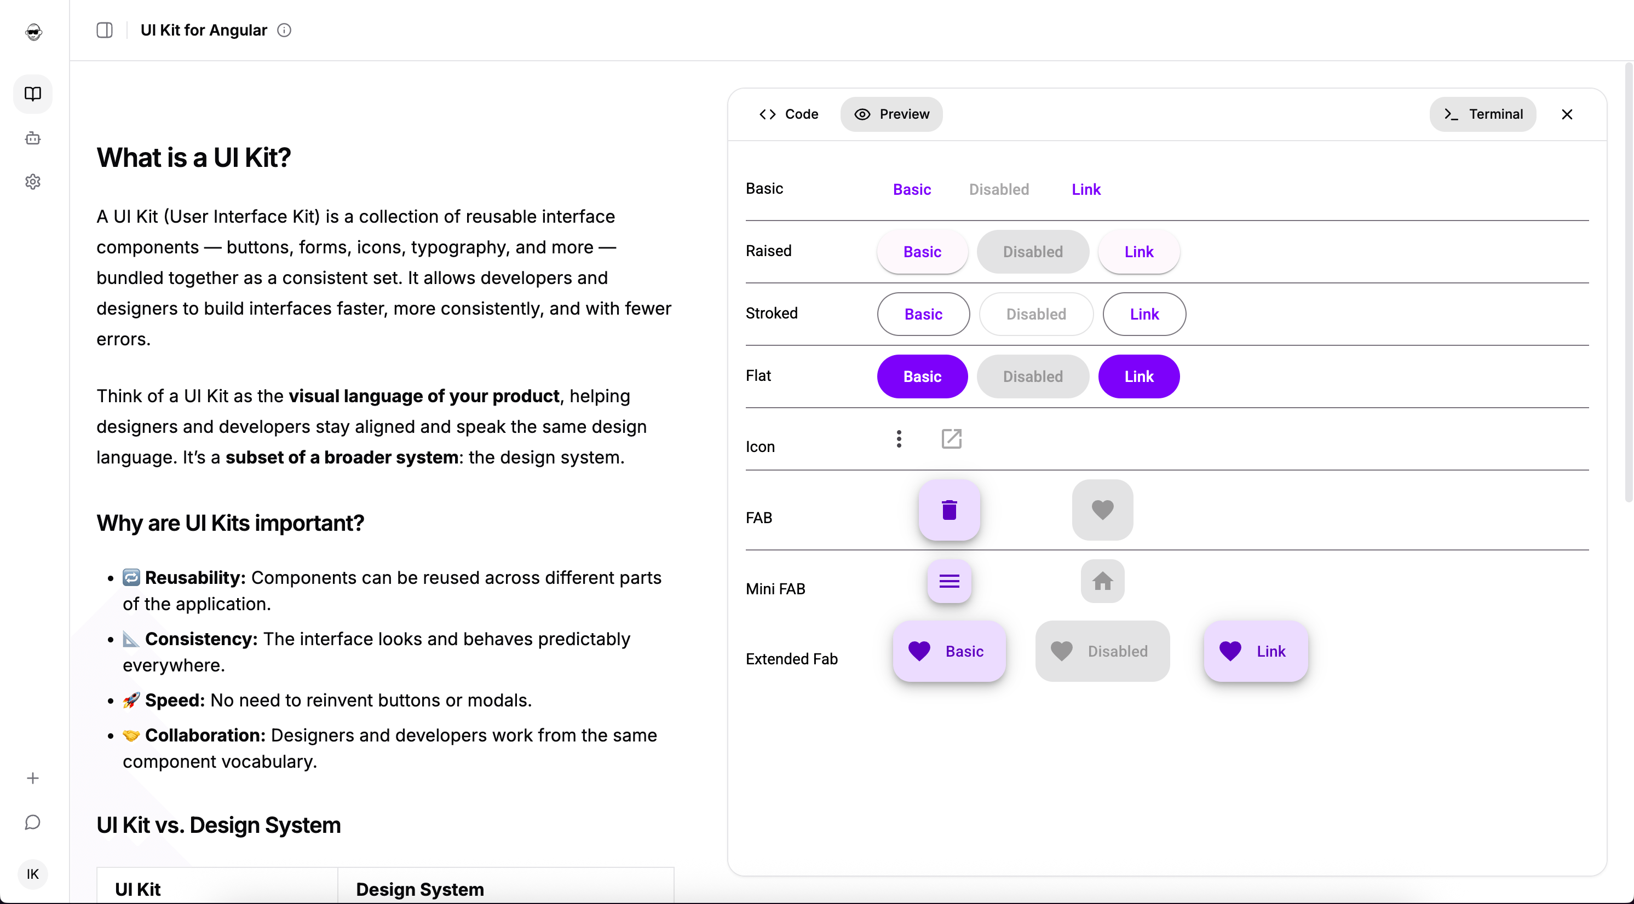Click the Extended Fab Link button

(1255, 651)
